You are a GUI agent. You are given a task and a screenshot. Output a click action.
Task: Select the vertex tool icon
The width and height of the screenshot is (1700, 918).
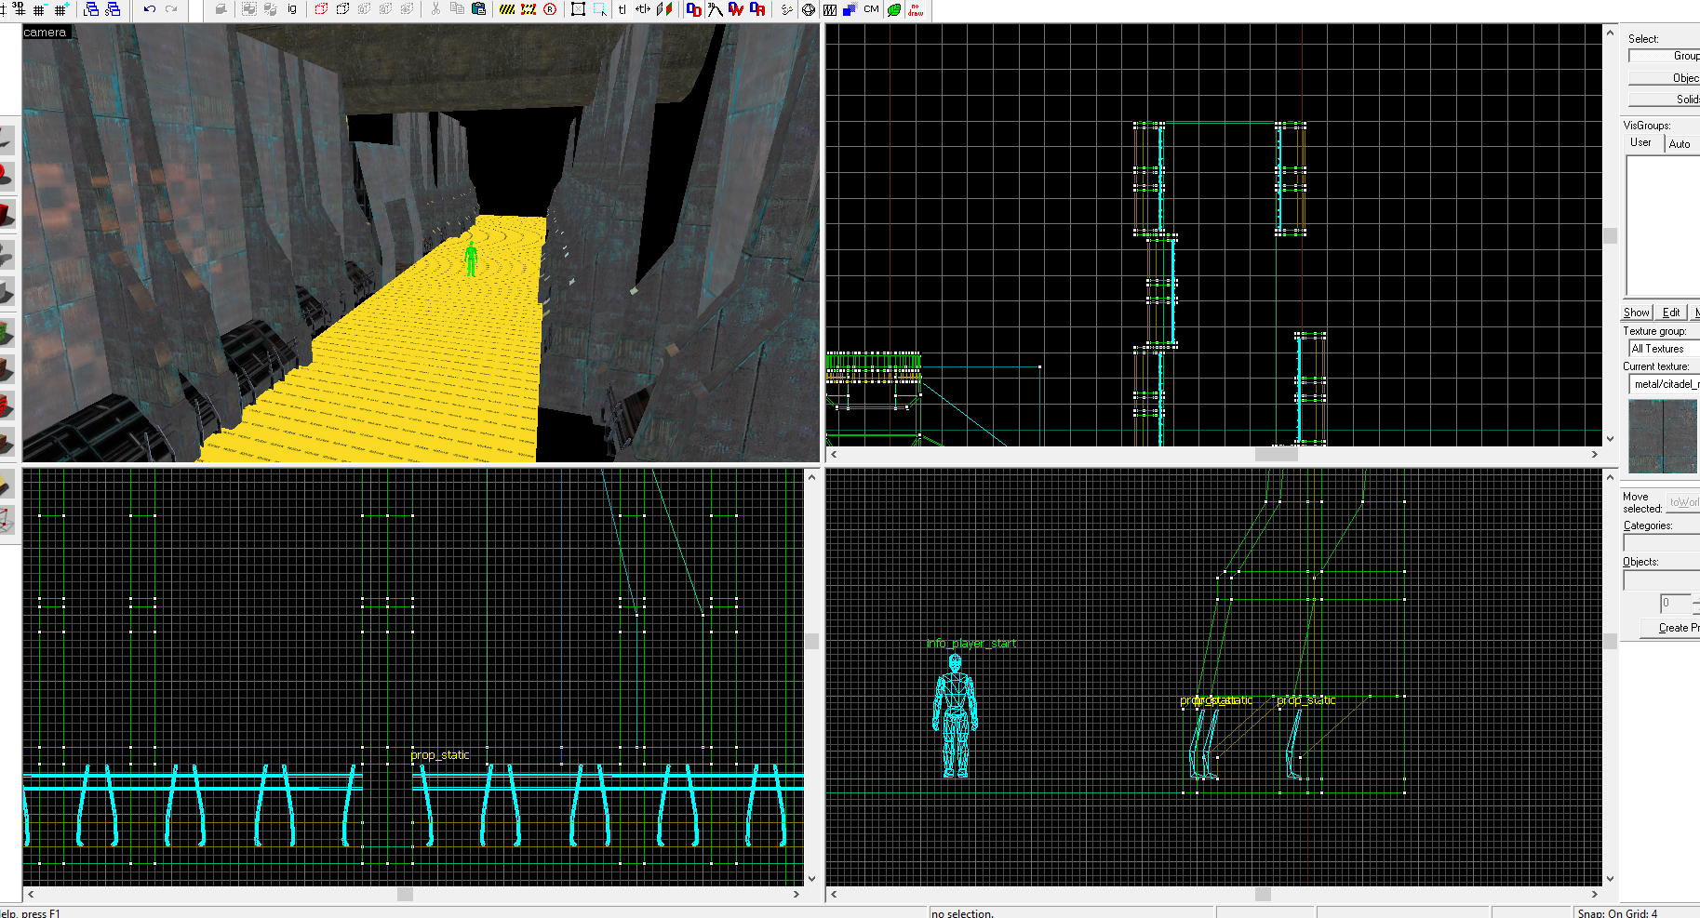[x=6, y=521]
